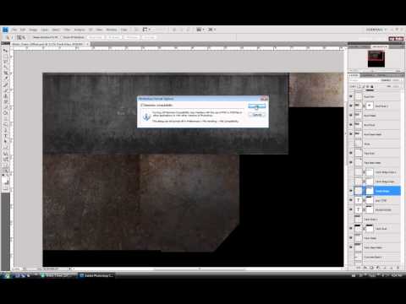Open the Essentials workspace switcher dropdown
Viewport: 406px width, 304px height.
coord(376,30)
